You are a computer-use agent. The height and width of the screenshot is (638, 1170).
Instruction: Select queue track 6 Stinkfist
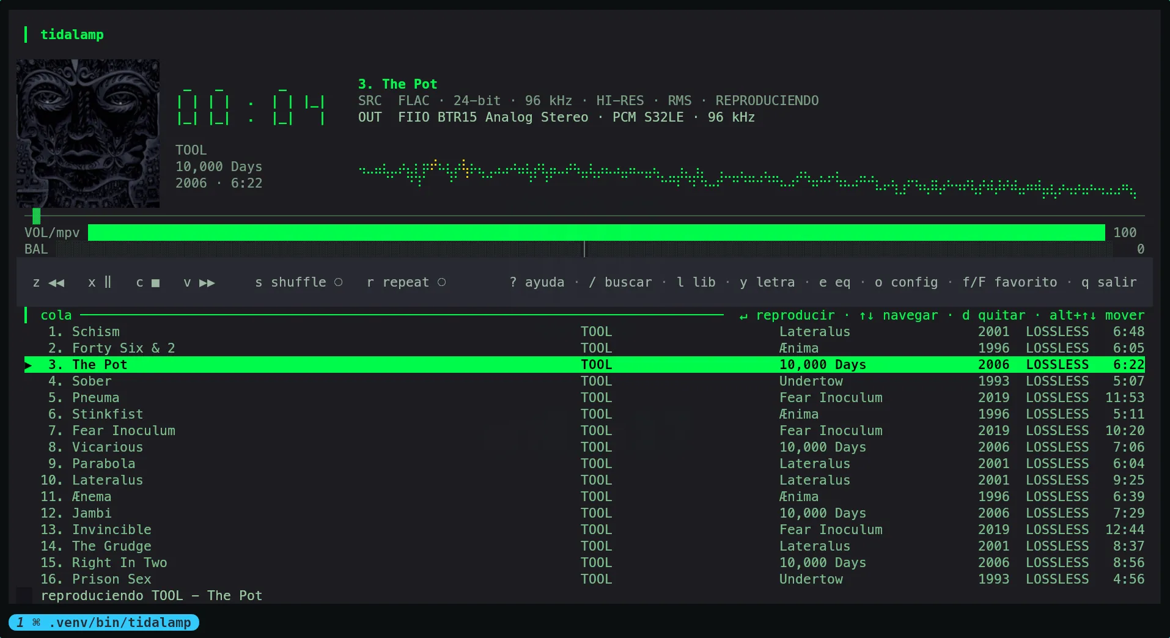pyautogui.click(x=584, y=414)
